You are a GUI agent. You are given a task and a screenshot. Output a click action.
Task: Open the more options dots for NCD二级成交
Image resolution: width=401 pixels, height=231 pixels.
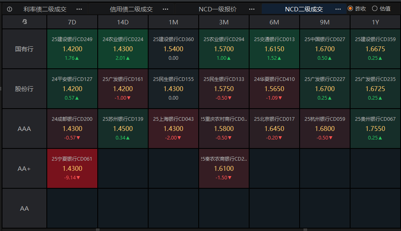(338, 9)
